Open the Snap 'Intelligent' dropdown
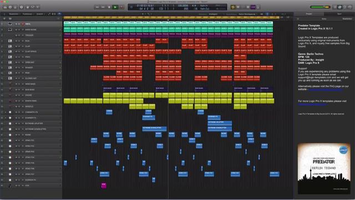 (213, 14)
